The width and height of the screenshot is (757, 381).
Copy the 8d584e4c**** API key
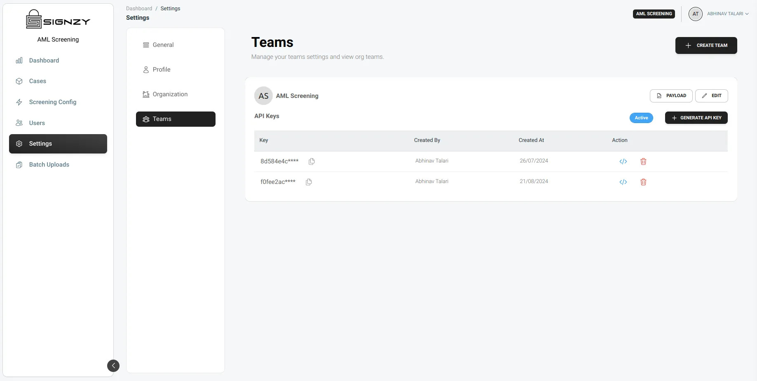[312, 161]
